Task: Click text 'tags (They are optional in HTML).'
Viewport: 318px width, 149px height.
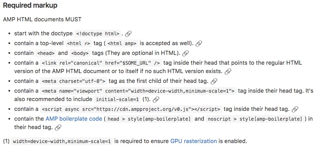Action: (x=136, y=53)
